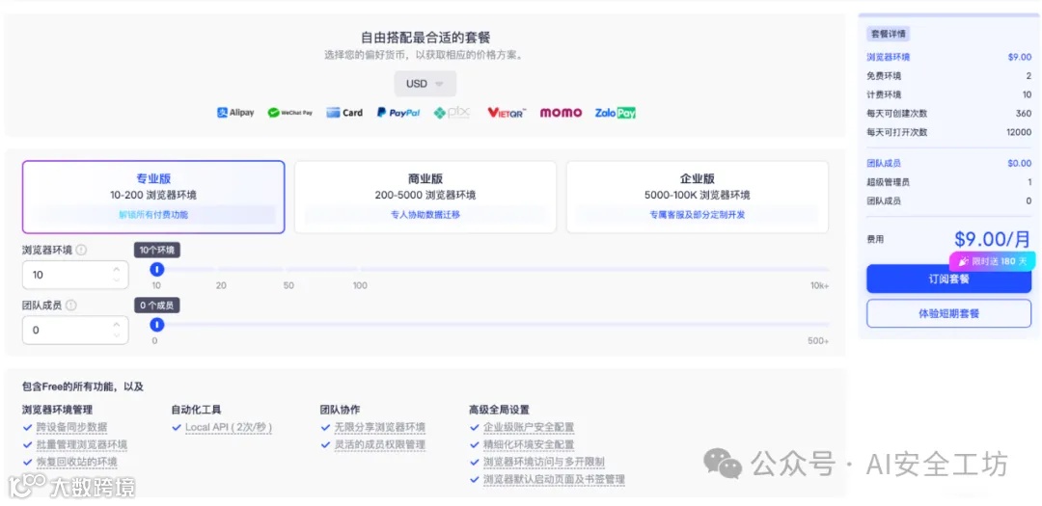
Task: Click the 限时送 180 天 promo badge
Action: 992,261
